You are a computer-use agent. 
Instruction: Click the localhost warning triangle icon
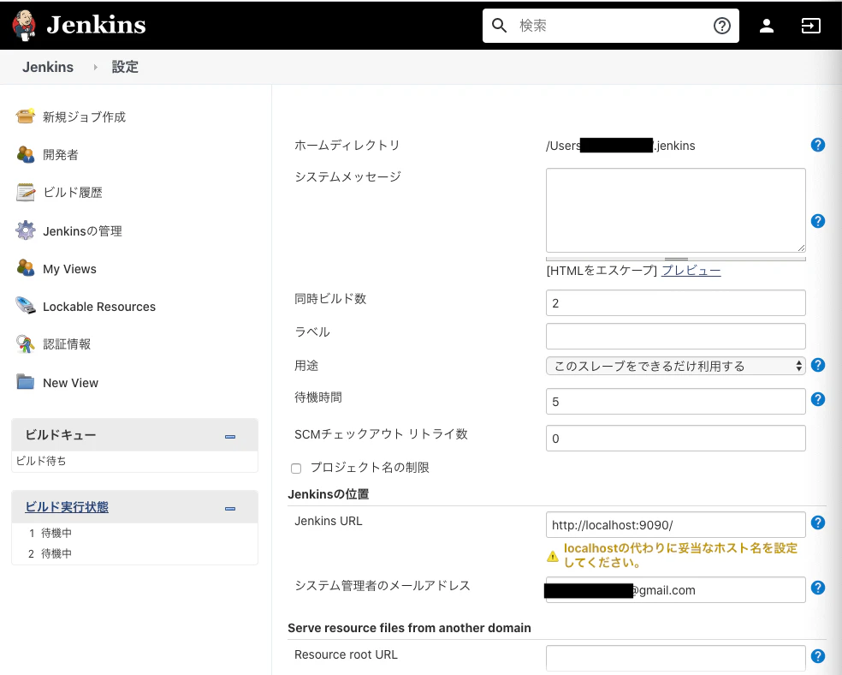[x=553, y=557]
